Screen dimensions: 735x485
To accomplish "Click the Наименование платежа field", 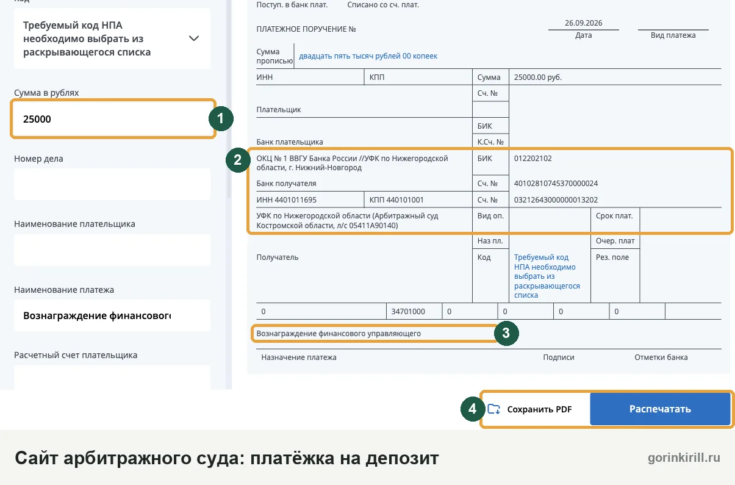I will pyautogui.click(x=112, y=315).
